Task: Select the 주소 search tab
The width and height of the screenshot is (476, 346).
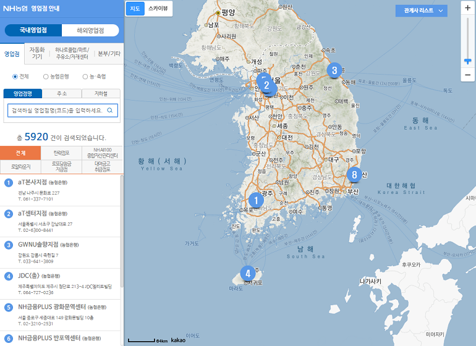Action: [x=62, y=93]
